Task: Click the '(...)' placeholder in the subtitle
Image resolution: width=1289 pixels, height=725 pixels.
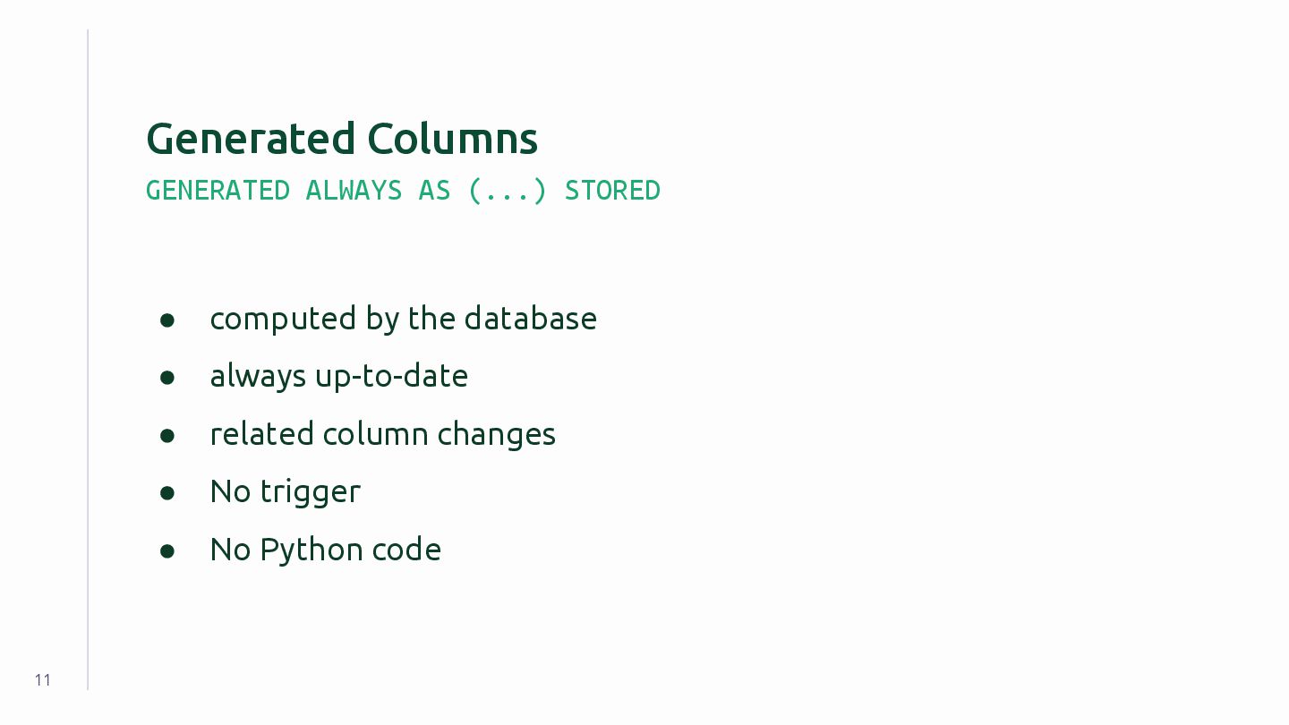Action: click(x=507, y=191)
